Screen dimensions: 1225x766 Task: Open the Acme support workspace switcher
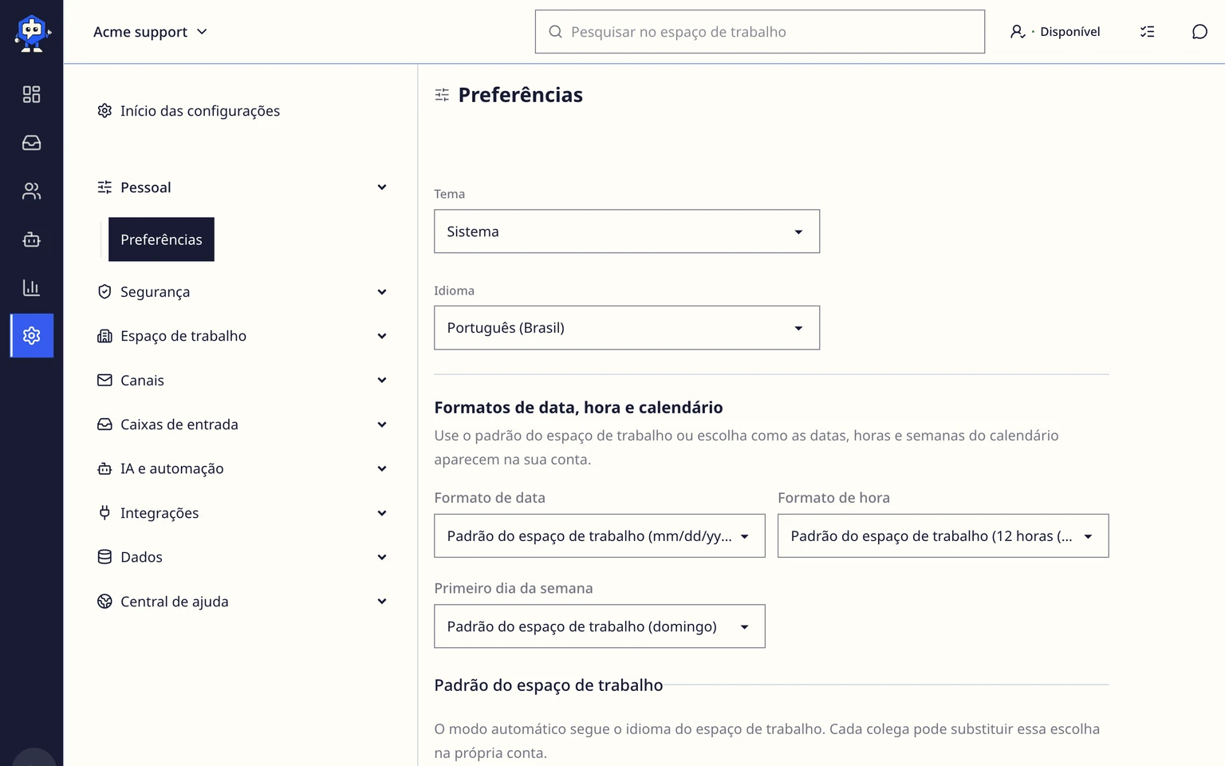click(150, 32)
